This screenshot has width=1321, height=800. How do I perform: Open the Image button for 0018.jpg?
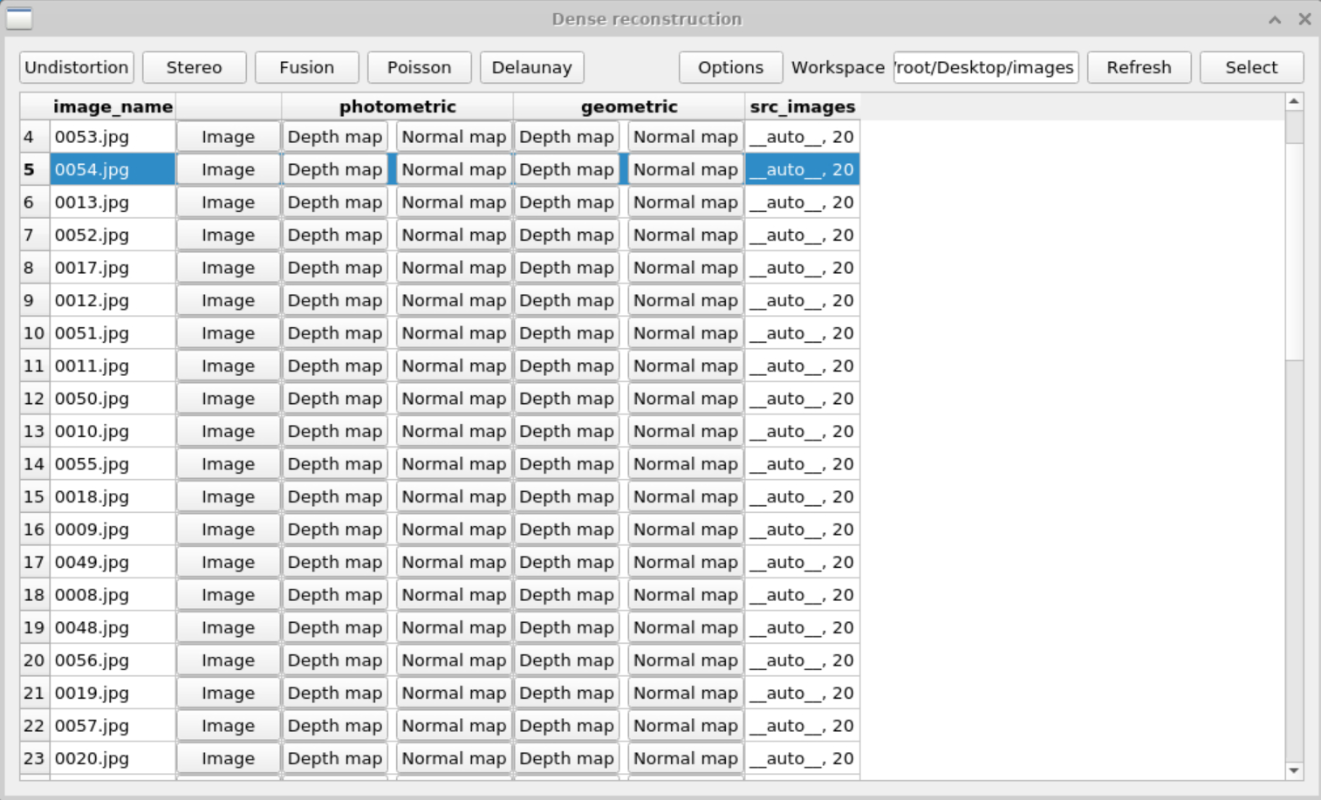[229, 496]
